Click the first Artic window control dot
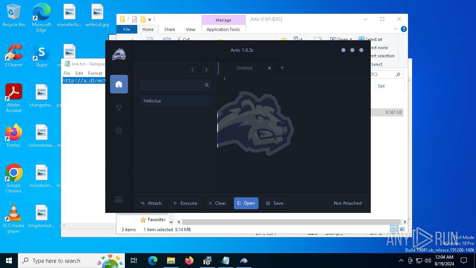 point(343,50)
